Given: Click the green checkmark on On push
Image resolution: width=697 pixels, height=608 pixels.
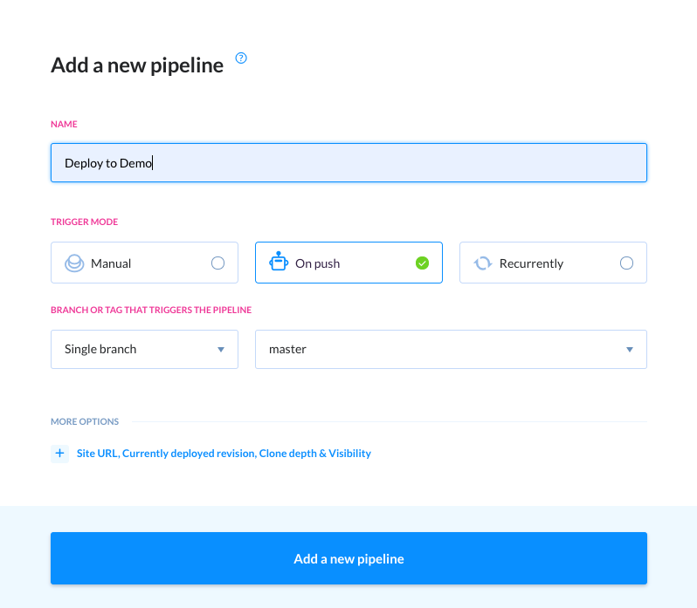Looking at the screenshot, I should tap(422, 263).
